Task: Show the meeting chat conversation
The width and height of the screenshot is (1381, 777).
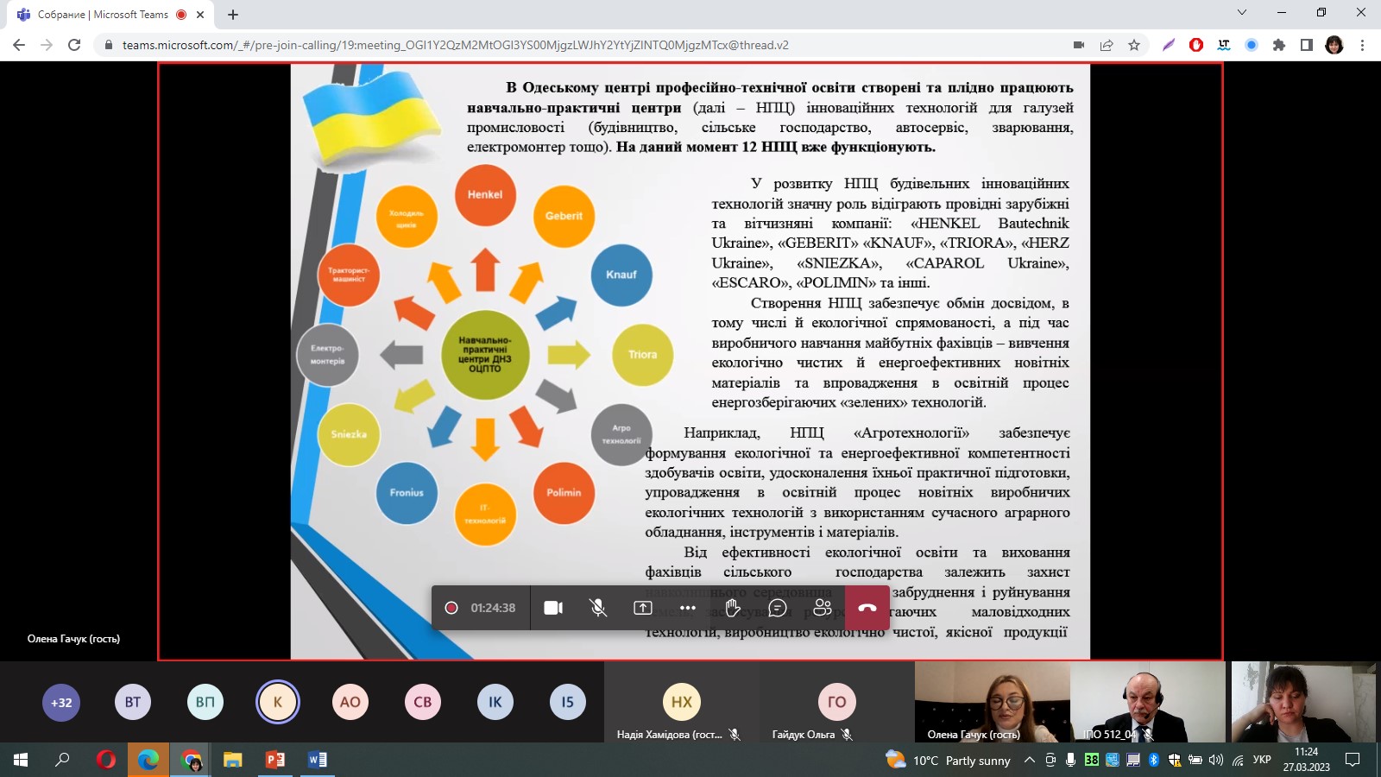Action: 778,608
